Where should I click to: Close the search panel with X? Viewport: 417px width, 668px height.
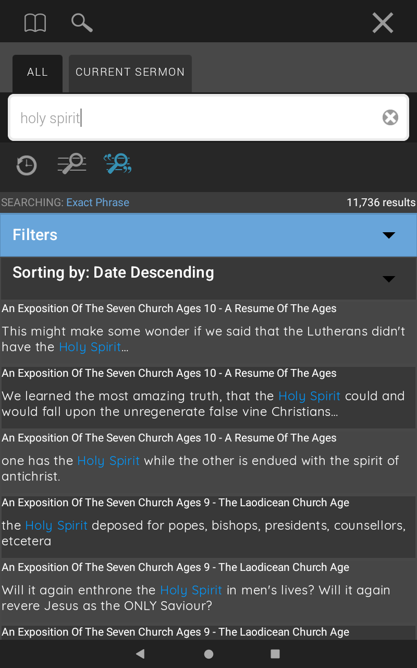click(383, 23)
